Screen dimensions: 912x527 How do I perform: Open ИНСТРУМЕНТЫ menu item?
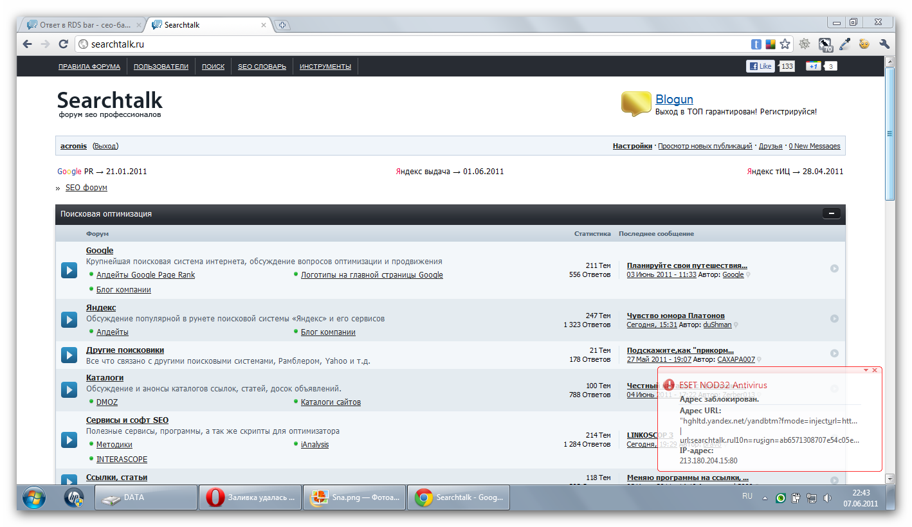click(325, 66)
